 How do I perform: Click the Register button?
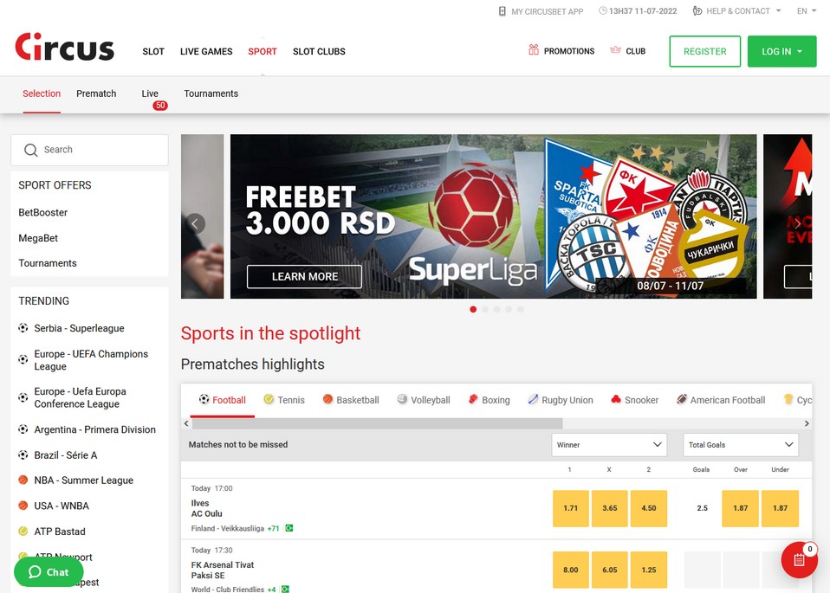pyautogui.click(x=704, y=51)
